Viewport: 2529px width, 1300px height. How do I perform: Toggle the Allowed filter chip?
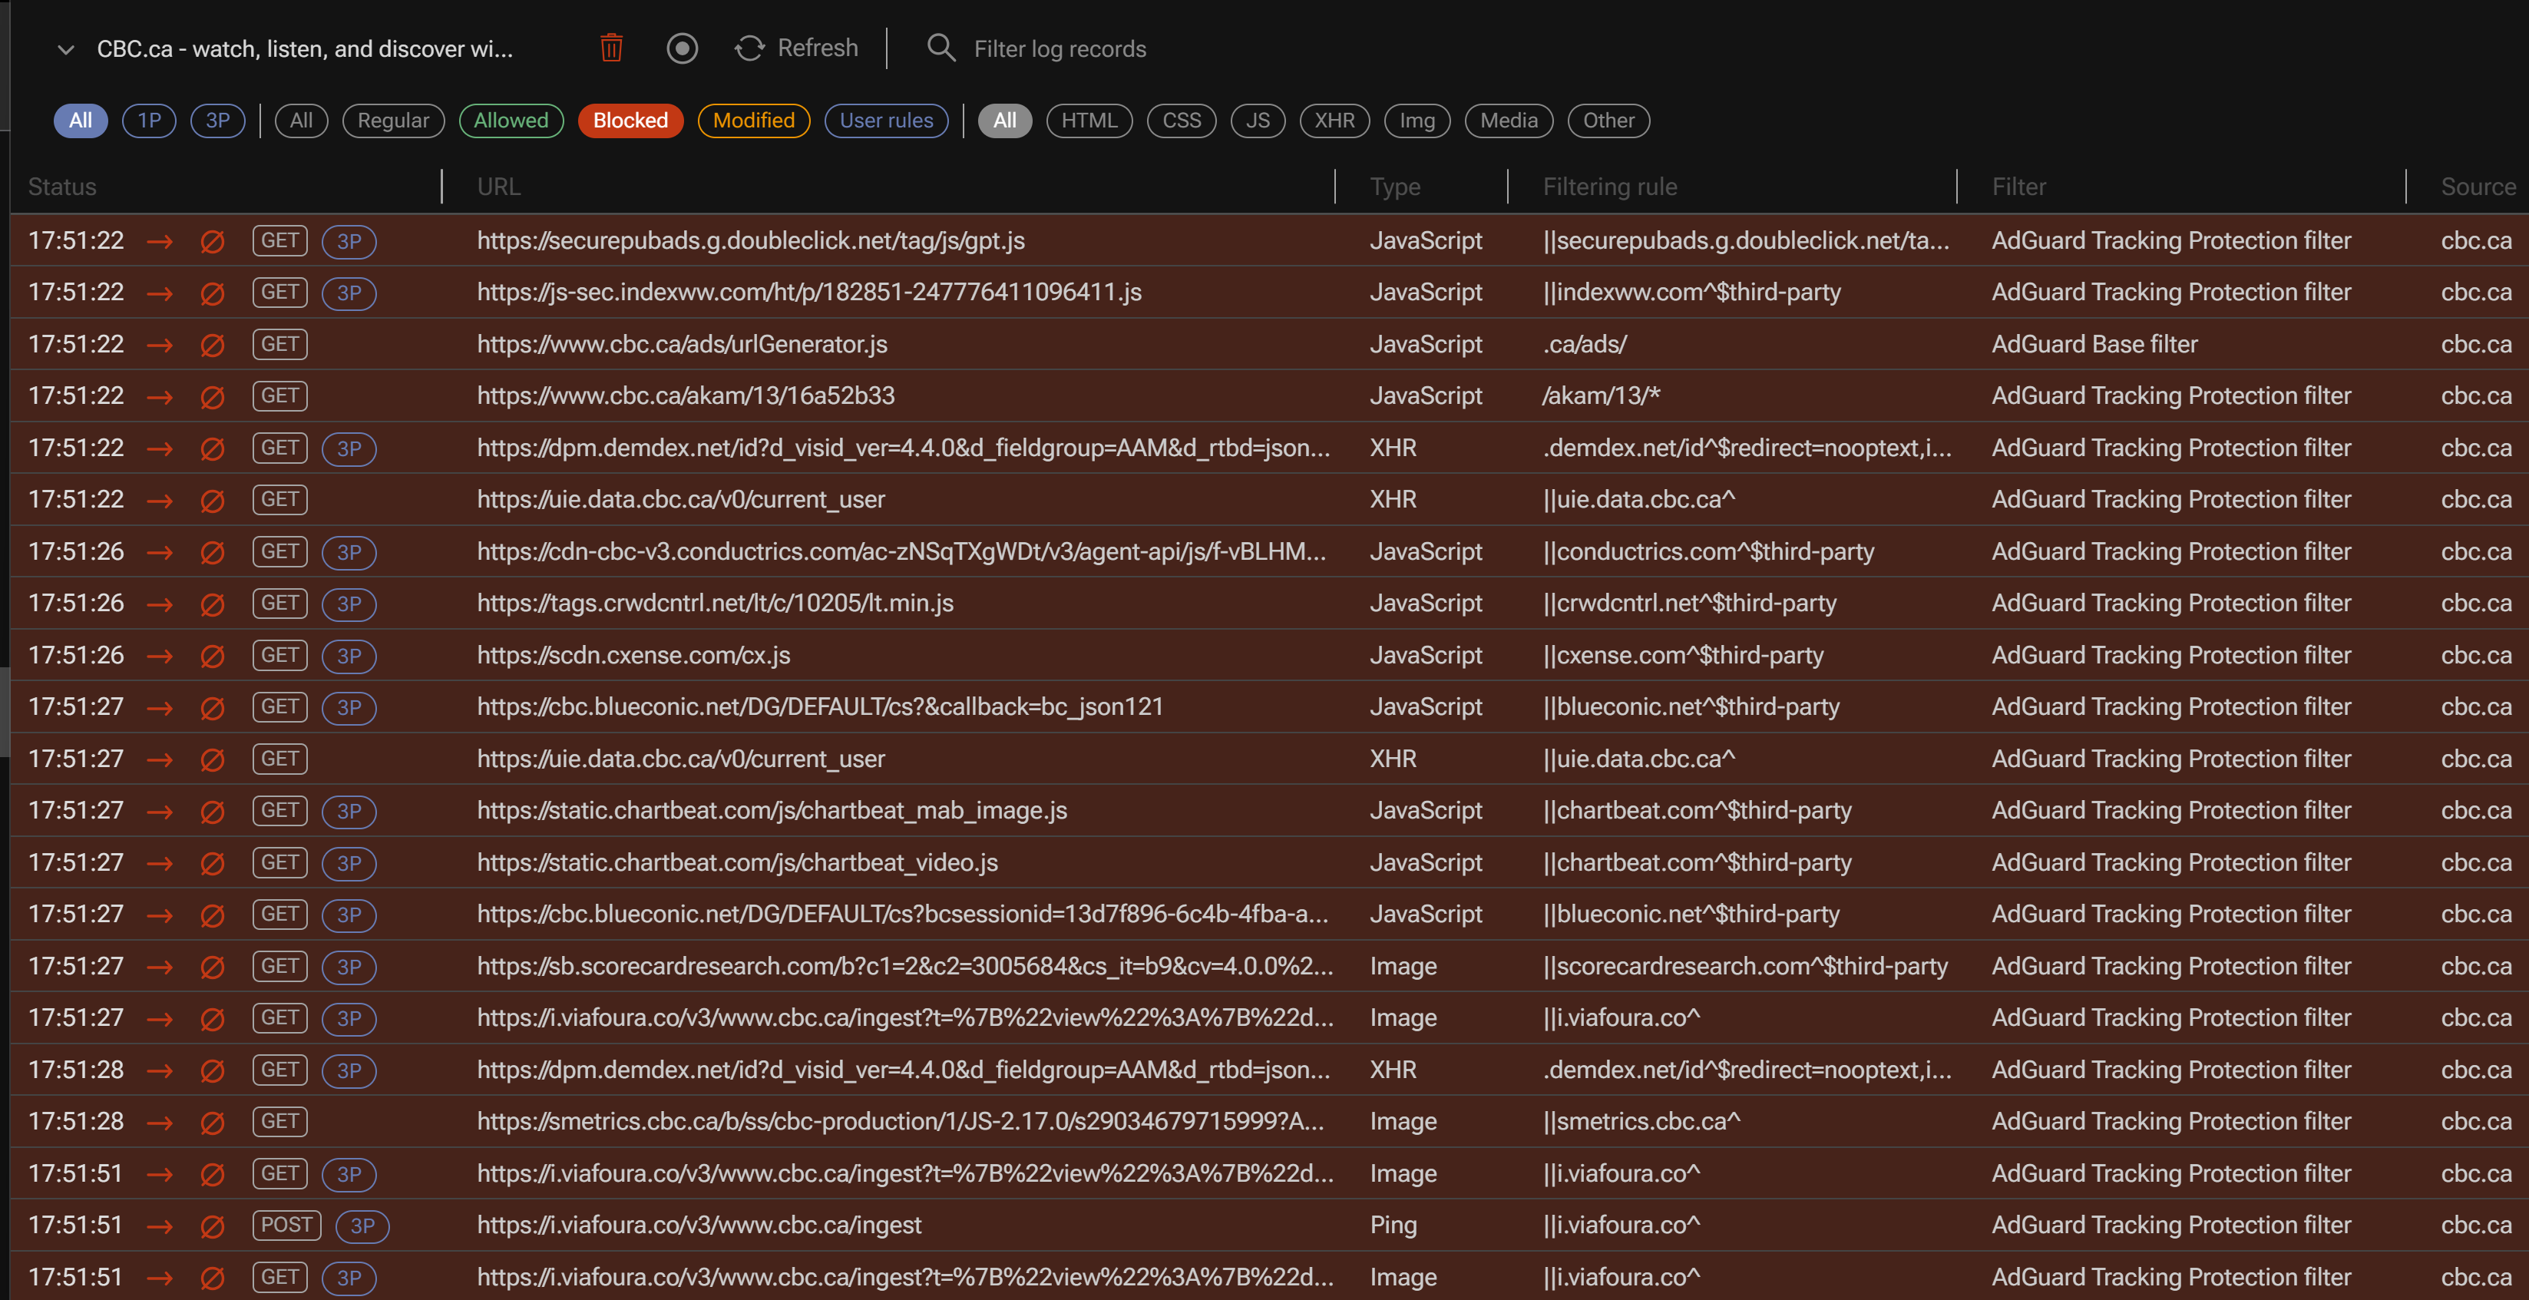tap(511, 121)
